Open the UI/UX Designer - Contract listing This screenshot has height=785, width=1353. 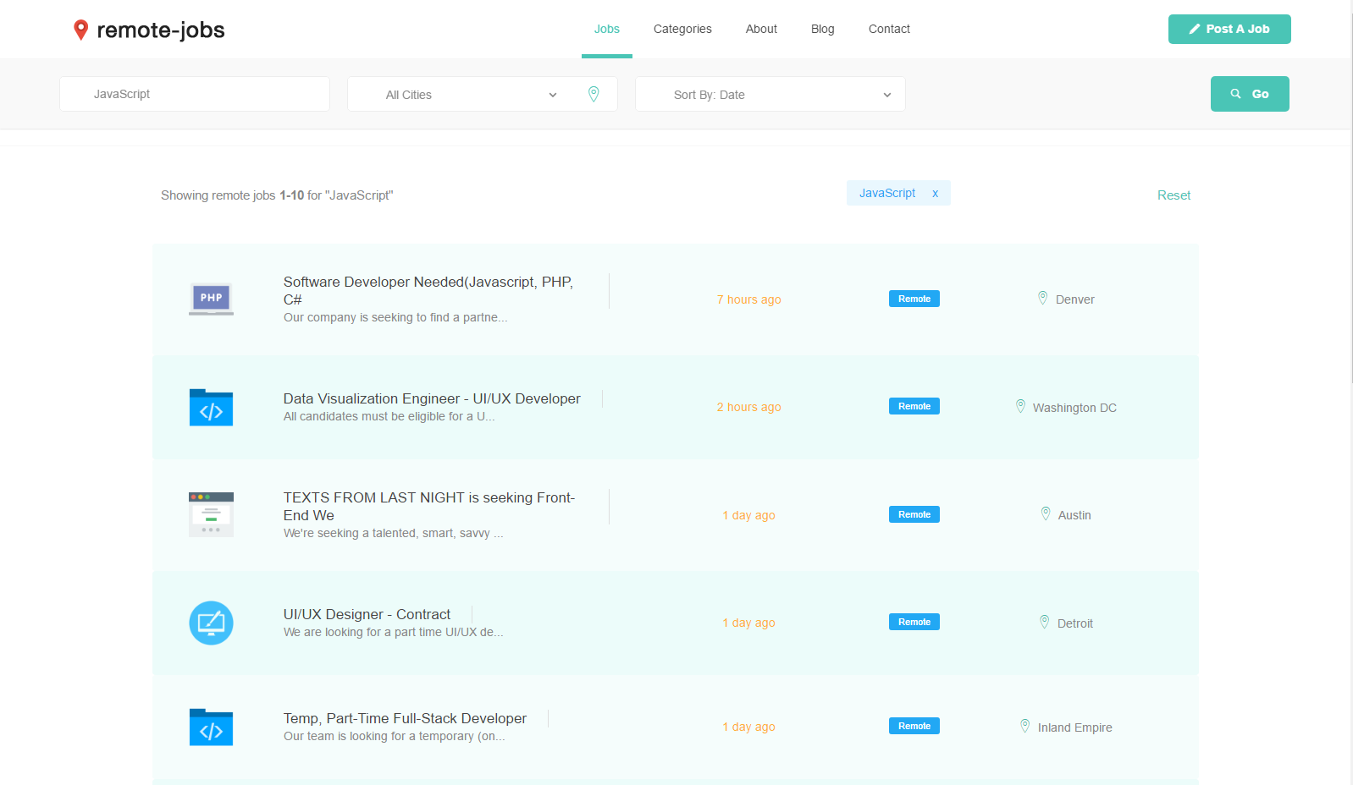(x=367, y=614)
